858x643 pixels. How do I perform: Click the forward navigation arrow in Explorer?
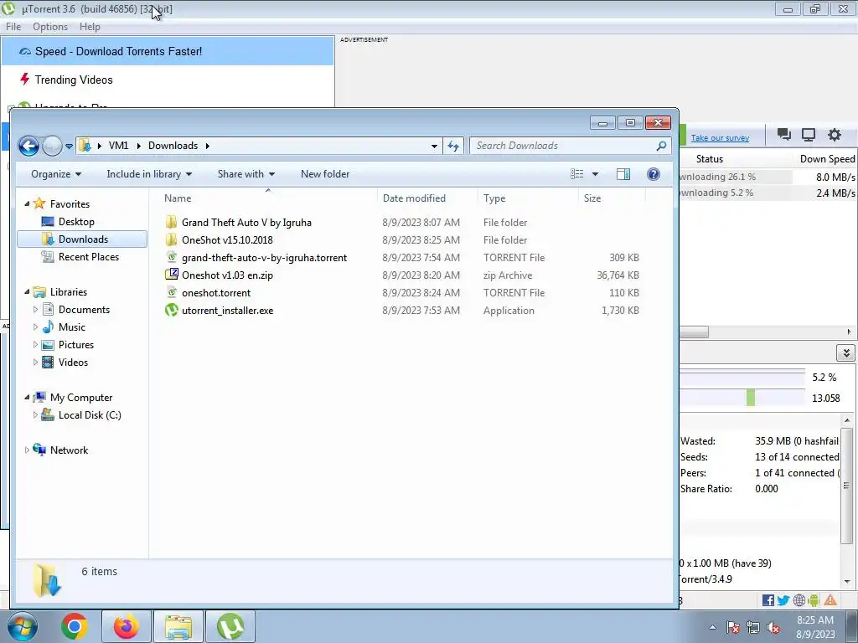[52, 146]
